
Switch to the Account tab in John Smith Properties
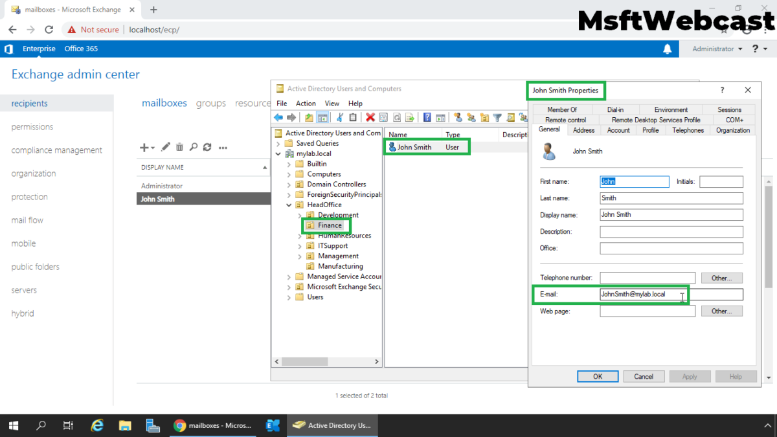coord(618,129)
